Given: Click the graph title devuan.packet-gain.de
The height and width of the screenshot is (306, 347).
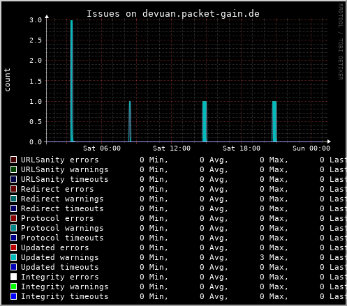Looking at the screenshot, I should (x=201, y=14).
